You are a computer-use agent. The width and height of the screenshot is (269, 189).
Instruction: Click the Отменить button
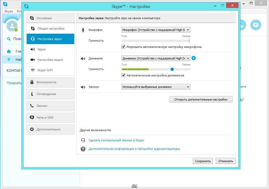[226, 161]
